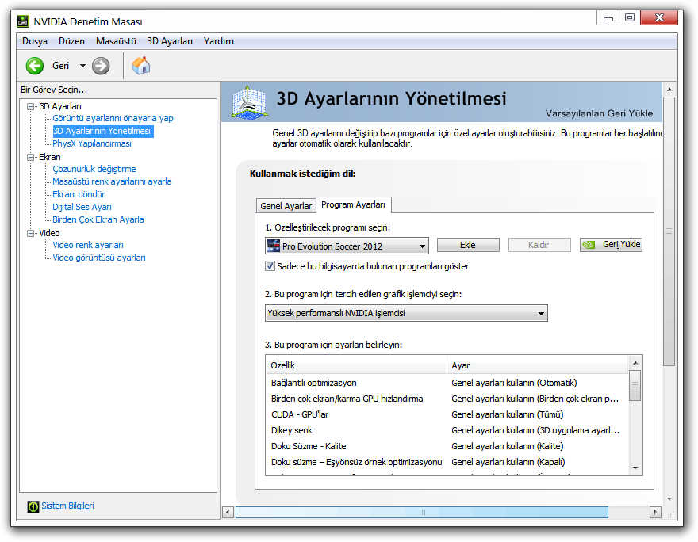698x542 pixels.
Task: Collapse the Ekran tree node
Action: pos(31,157)
